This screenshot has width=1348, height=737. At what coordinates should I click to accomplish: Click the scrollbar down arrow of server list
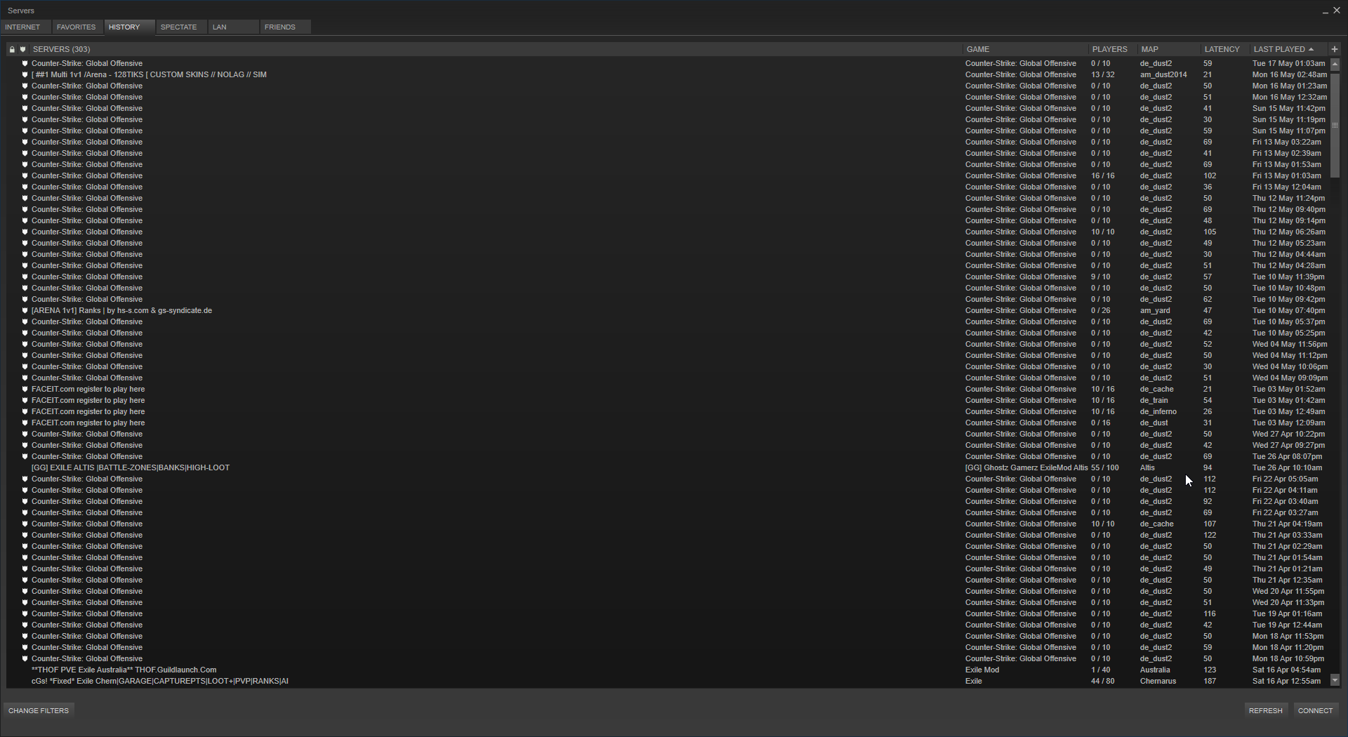pyautogui.click(x=1335, y=680)
